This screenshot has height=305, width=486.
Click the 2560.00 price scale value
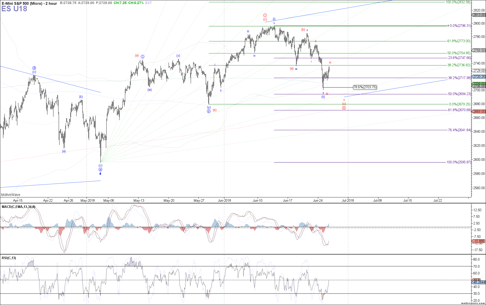[479, 188]
